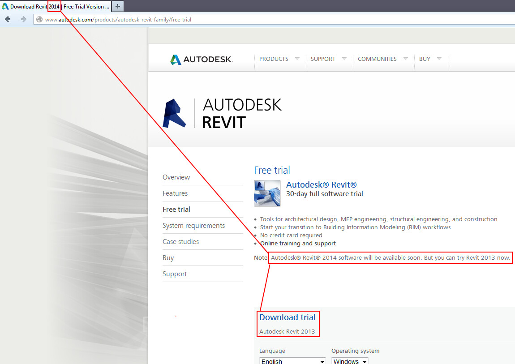Image resolution: width=515 pixels, height=364 pixels.
Task: Open the PRODUCTS navigation menu
Action: (x=274, y=59)
